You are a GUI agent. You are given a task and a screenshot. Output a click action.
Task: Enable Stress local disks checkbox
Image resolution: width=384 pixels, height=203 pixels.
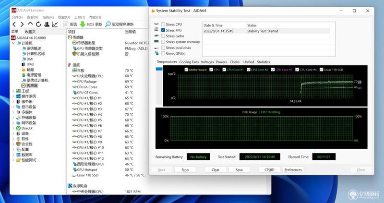click(163, 48)
